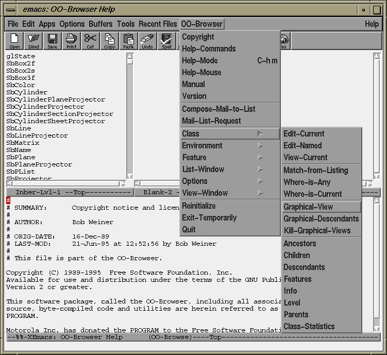Click the Cut scissors icon

point(91,41)
